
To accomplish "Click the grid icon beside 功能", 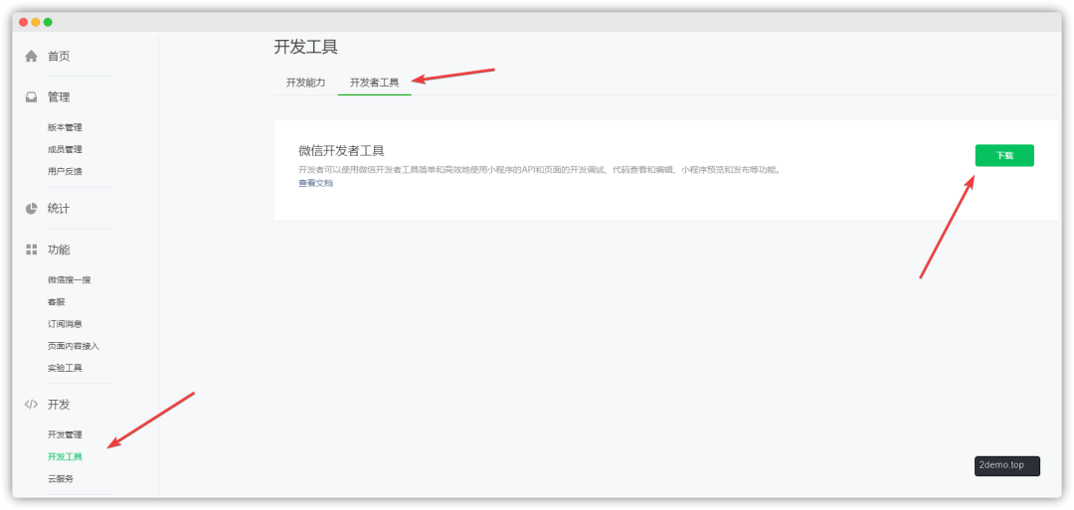I will coord(31,250).
